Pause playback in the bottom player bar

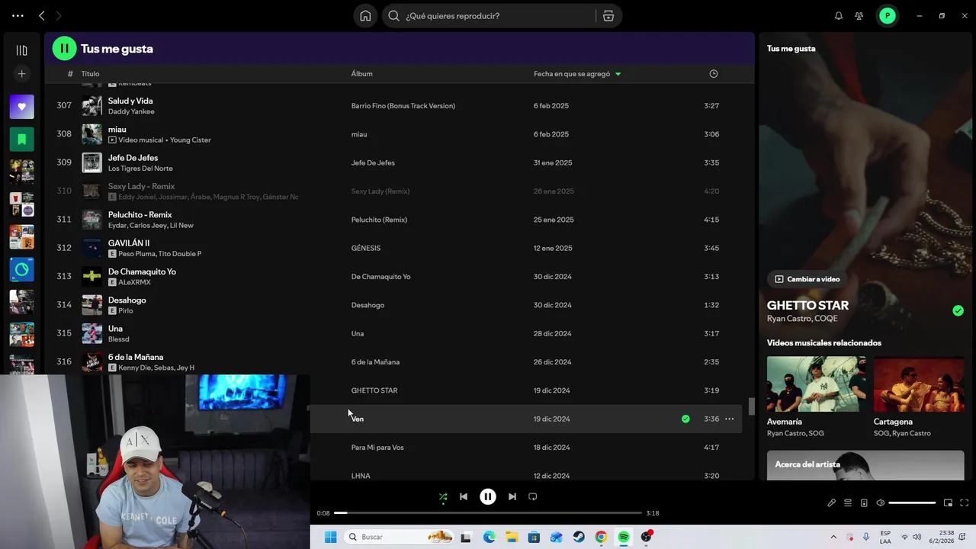click(488, 496)
